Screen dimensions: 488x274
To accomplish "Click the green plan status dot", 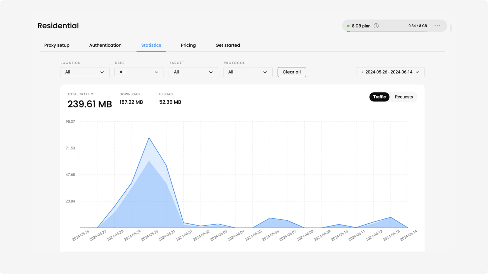I will pyautogui.click(x=348, y=26).
